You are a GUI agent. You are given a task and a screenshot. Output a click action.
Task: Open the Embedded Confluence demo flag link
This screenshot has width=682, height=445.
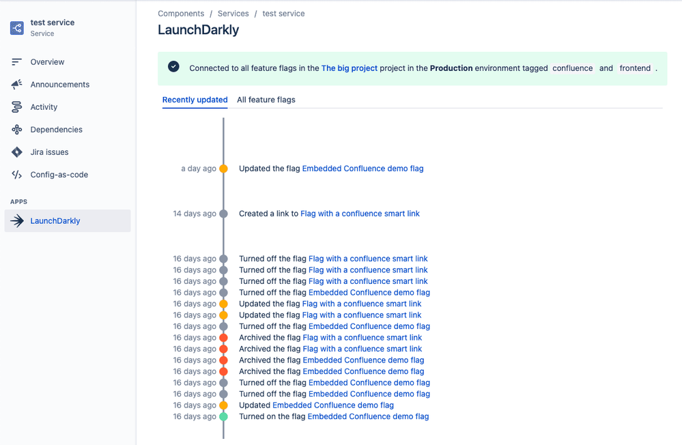(x=363, y=168)
